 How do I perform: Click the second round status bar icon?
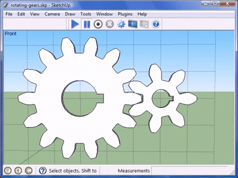pos(18,171)
